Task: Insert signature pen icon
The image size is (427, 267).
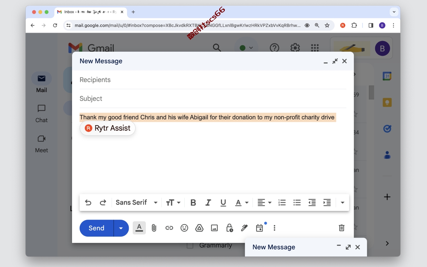Action: coord(244,228)
